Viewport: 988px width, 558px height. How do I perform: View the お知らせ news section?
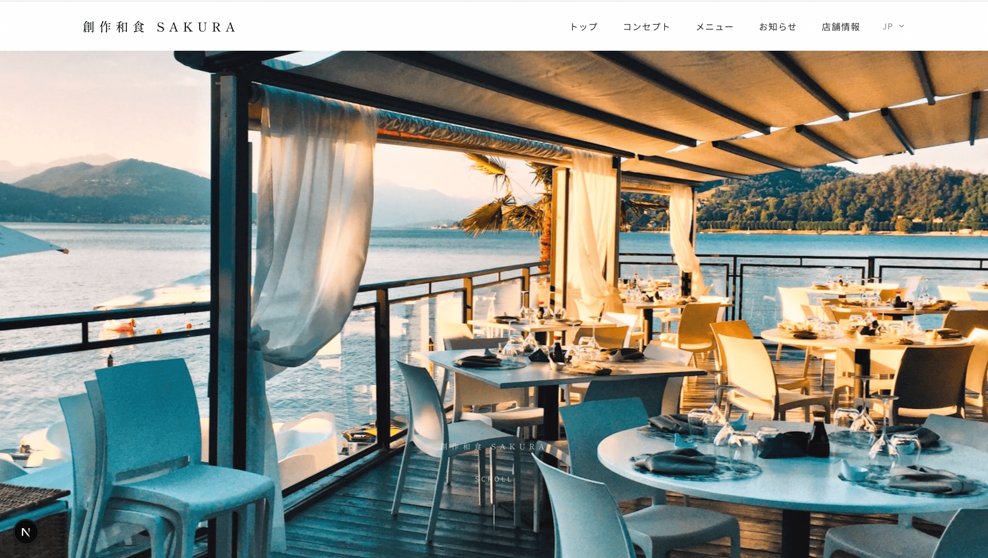[x=778, y=27]
